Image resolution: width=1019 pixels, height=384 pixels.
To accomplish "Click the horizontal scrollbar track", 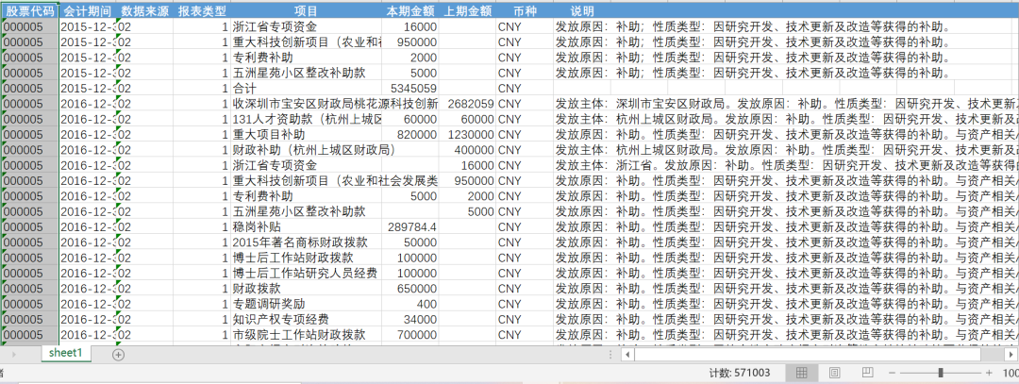I will click(807, 355).
